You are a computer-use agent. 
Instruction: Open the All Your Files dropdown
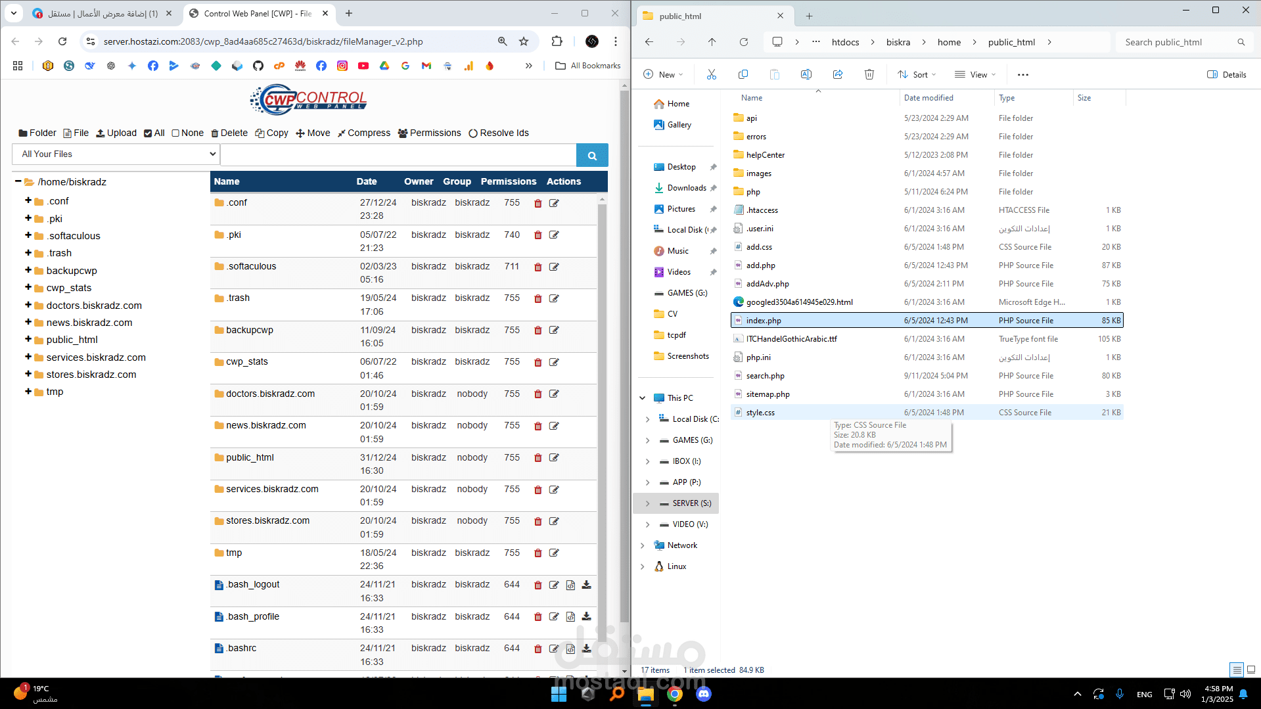116,154
